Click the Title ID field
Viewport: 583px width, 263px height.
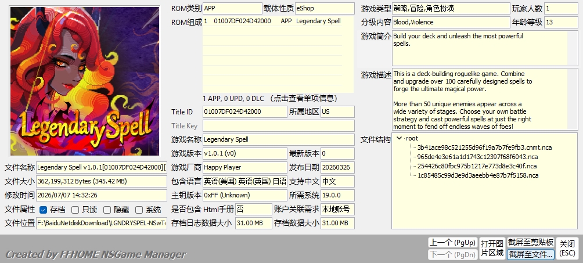[245, 111]
